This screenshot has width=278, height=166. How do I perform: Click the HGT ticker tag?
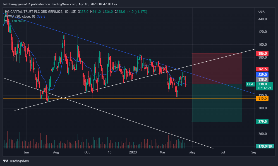click(250, 84)
